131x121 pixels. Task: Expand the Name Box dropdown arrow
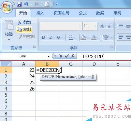pyautogui.click(x=49, y=56)
